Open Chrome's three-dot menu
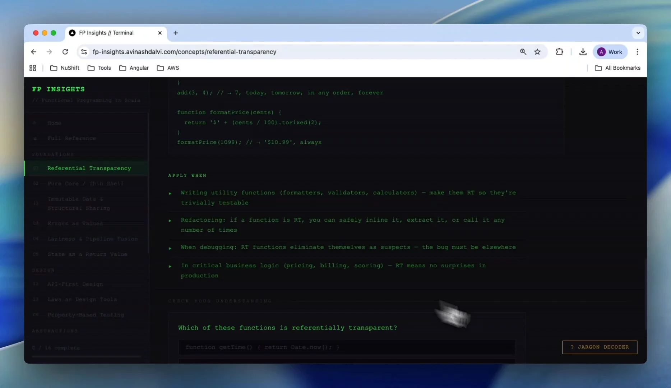Image resolution: width=671 pixels, height=388 pixels. click(637, 52)
